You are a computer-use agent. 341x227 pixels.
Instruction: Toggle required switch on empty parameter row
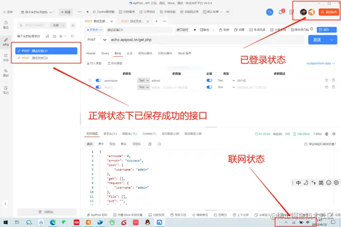[209, 87]
